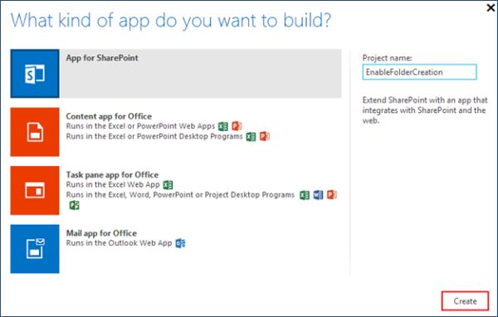Click the Content app for Office heading

109,116
